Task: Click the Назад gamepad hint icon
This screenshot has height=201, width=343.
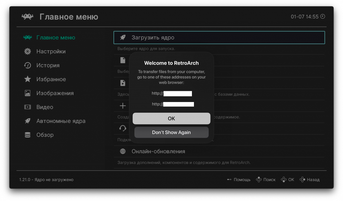Action: click(302, 180)
